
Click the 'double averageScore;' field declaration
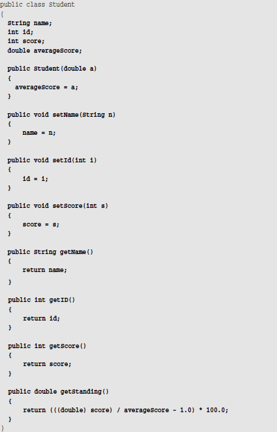pyautogui.click(x=44, y=51)
